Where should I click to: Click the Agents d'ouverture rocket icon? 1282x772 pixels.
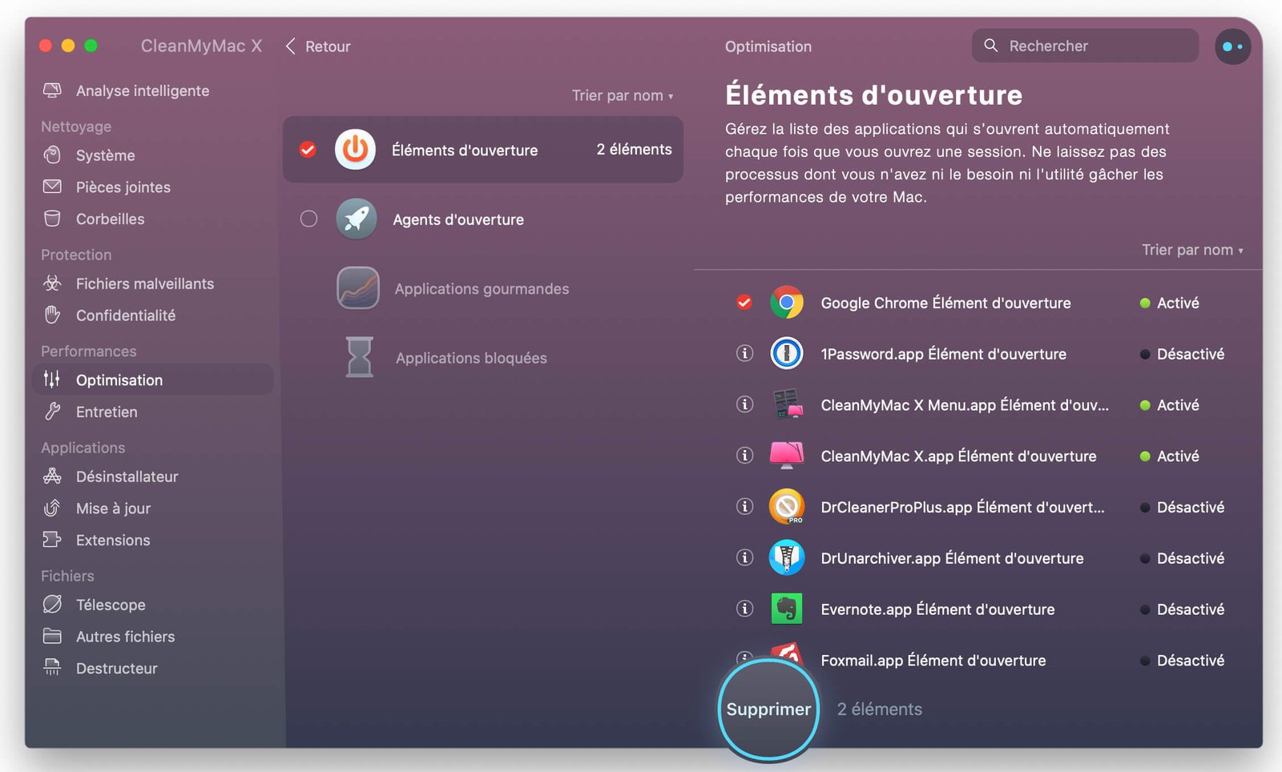coord(357,219)
